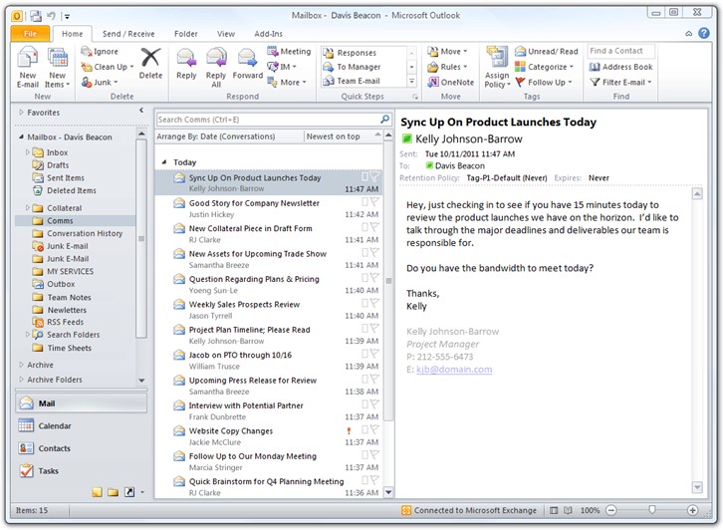
Task: Flag the Website Copy Changes message
Action: tap(374, 429)
